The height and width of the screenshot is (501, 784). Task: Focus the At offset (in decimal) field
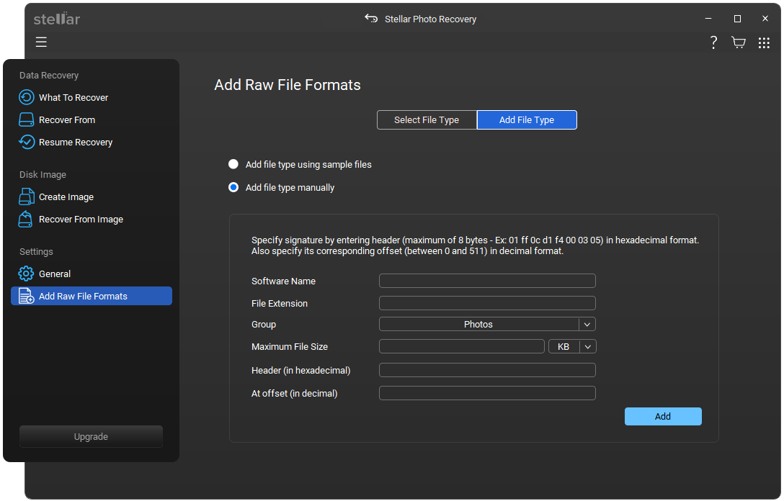(487, 393)
